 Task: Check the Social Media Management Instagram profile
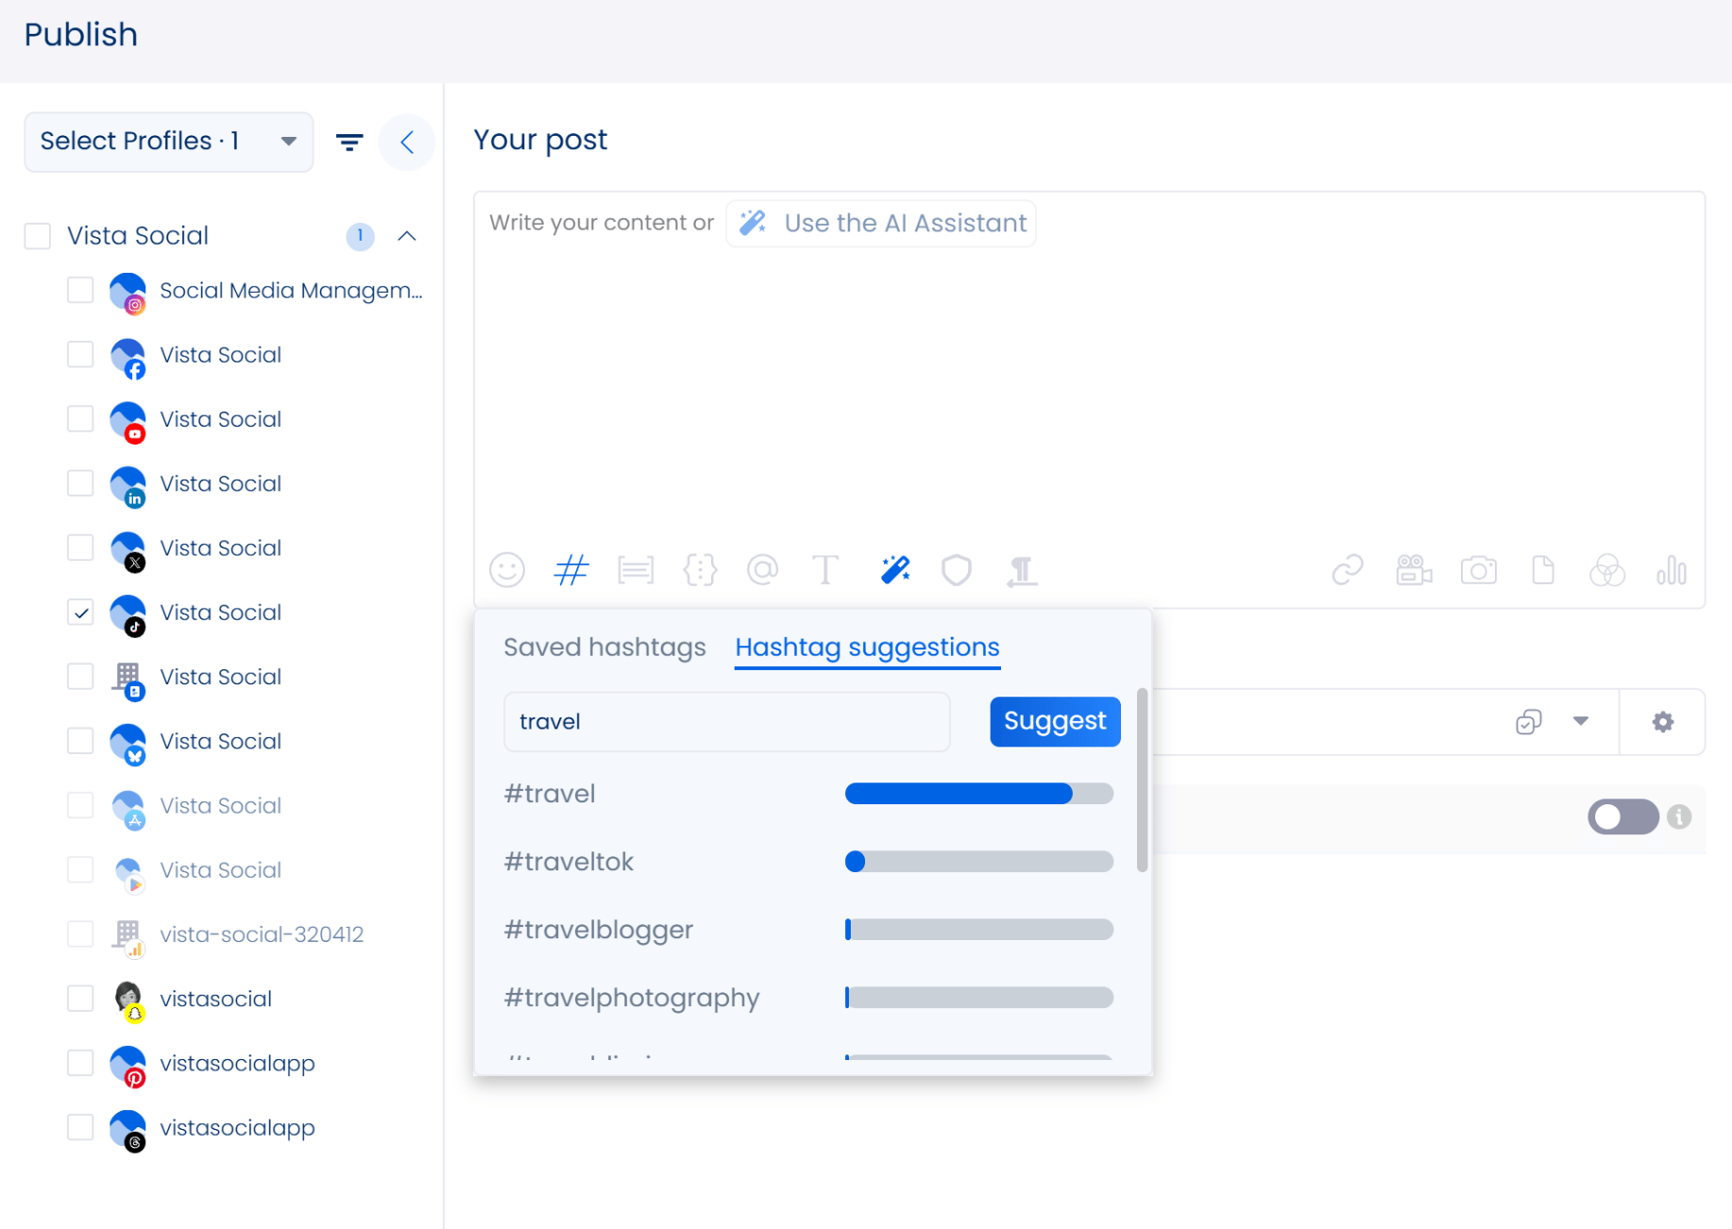81,291
